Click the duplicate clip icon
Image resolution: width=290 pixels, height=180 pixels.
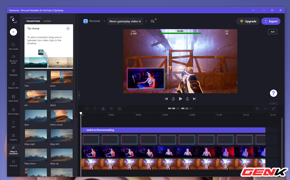coord(120,109)
